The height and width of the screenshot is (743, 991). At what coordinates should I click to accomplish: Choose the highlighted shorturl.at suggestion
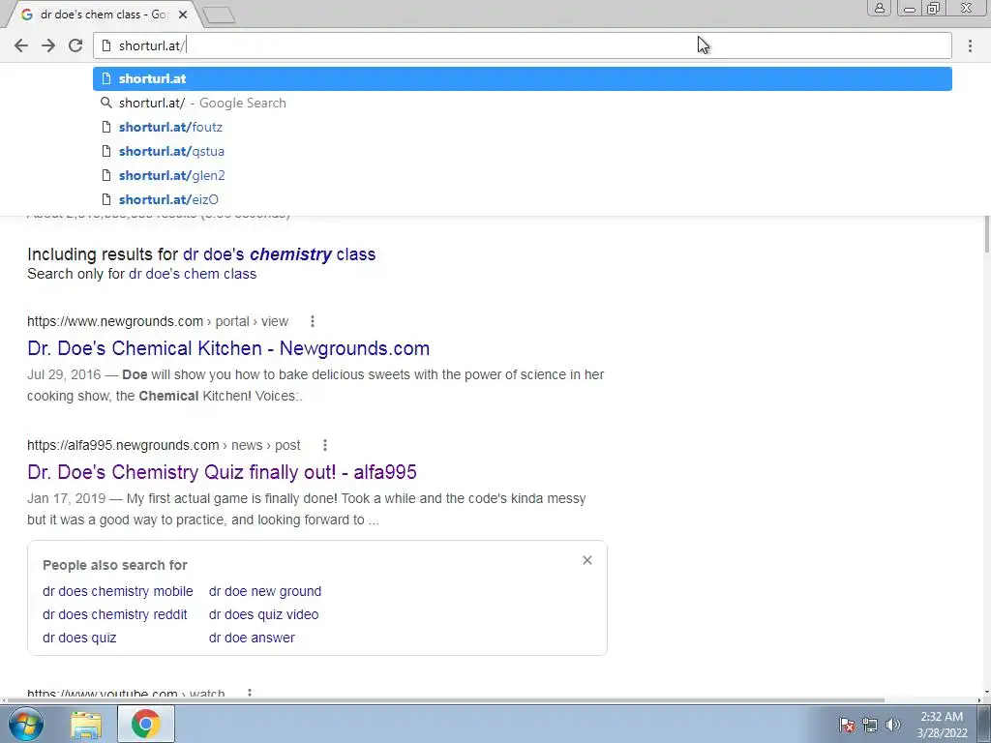click(x=522, y=78)
